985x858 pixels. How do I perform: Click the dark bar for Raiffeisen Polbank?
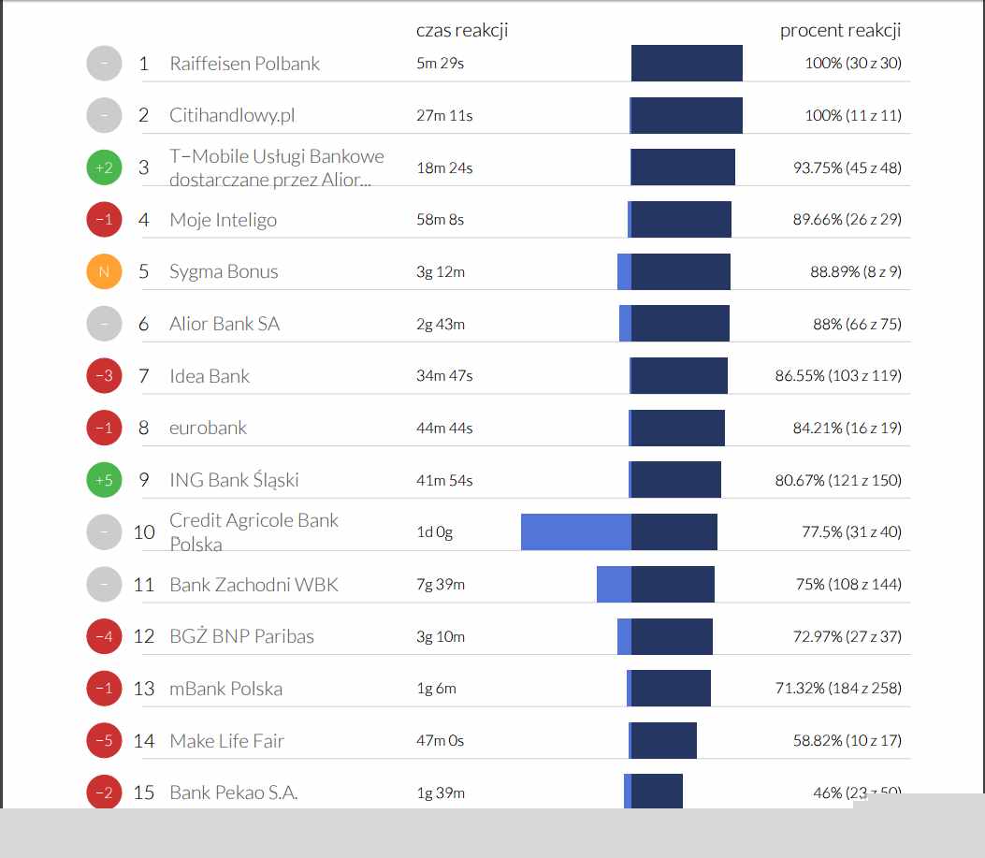pos(687,64)
